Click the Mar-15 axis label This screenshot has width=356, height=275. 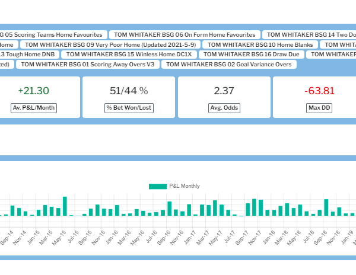coord(46,238)
